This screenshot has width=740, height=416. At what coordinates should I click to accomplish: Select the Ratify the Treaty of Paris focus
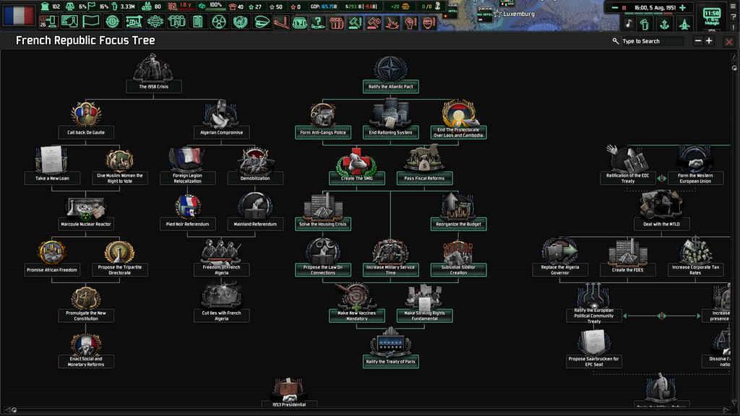tap(390, 349)
